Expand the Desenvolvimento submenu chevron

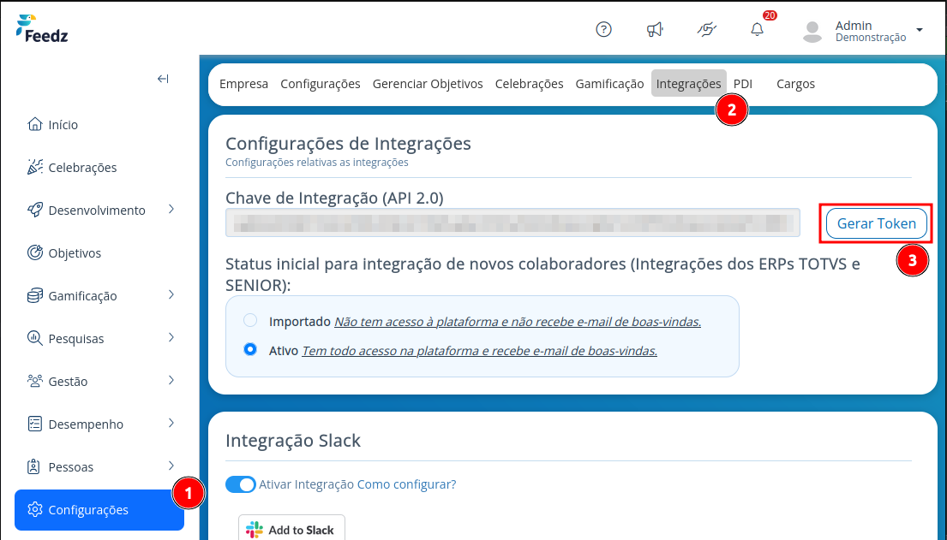(x=171, y=209)
